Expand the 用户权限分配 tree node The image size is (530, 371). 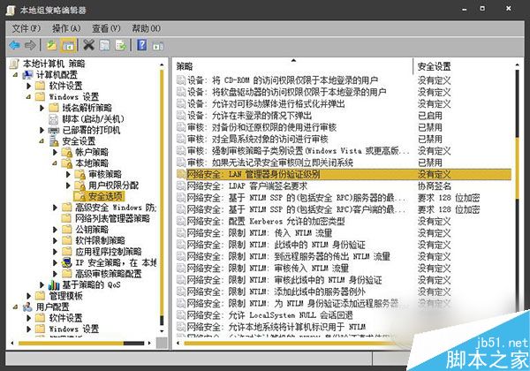[68, 185]
